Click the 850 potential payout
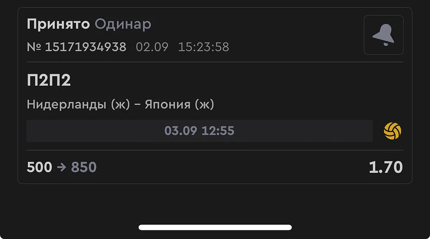The image size is (430, 239). [84, 167]
